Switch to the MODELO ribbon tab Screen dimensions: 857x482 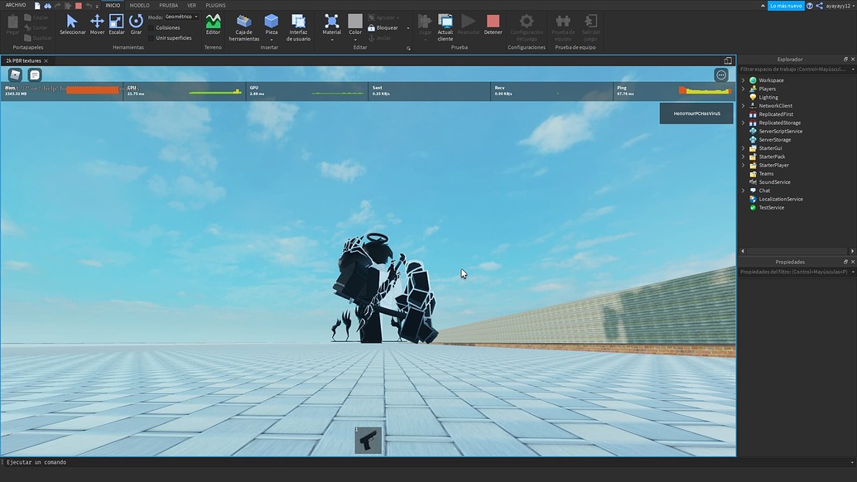139,6
